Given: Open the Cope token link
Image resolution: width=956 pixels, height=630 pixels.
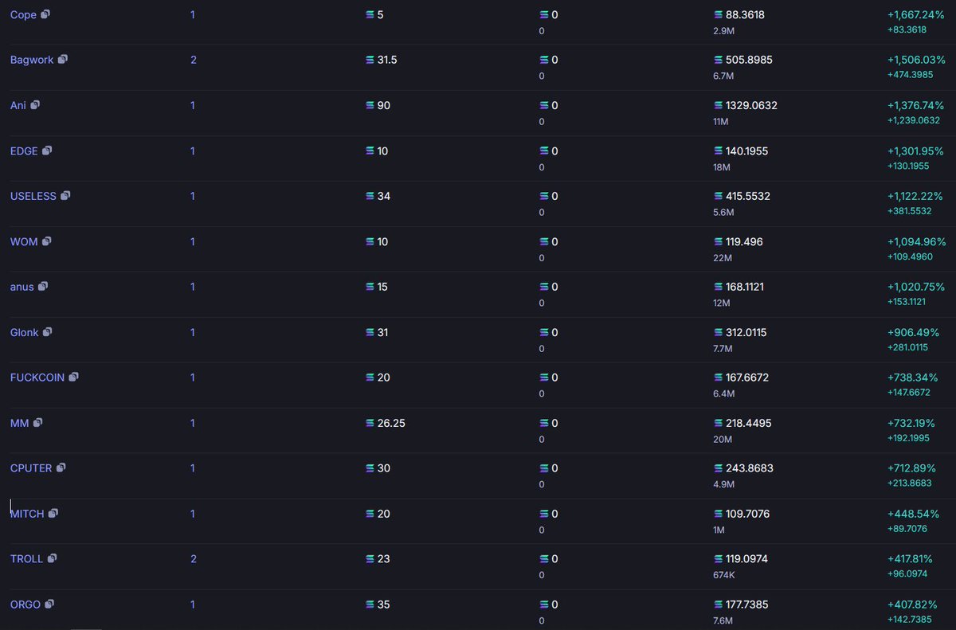Looking at the screenshot, I should 23,15.
